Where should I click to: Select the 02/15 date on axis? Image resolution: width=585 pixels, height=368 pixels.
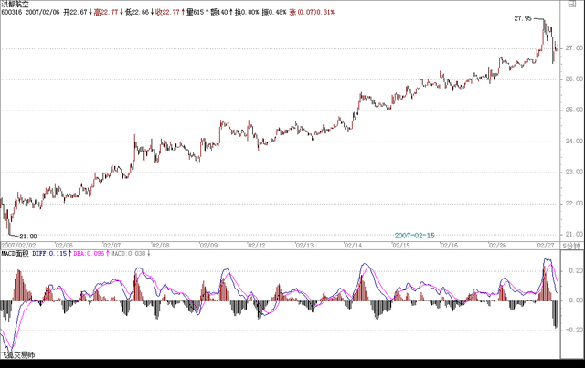pos(401,246)
